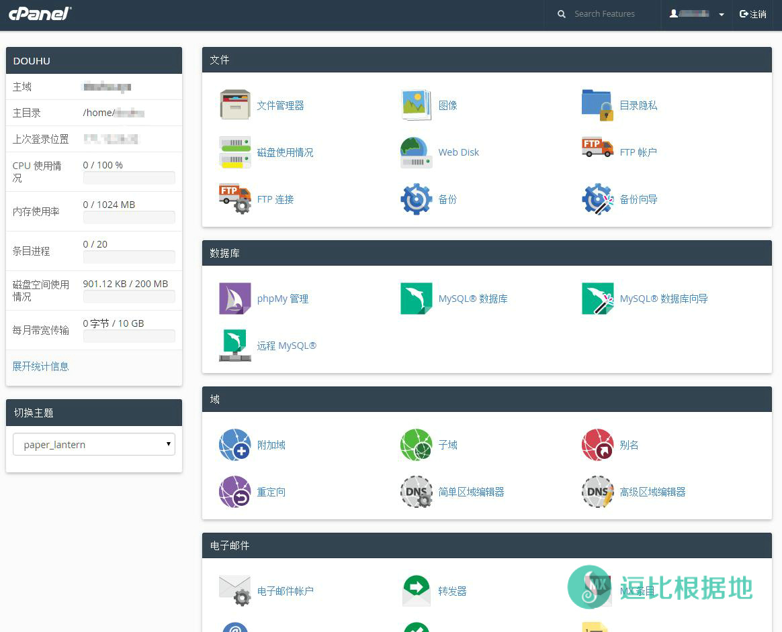
Task: Click the Redirects (重定向) icon
Action: [x=234, y=492]
